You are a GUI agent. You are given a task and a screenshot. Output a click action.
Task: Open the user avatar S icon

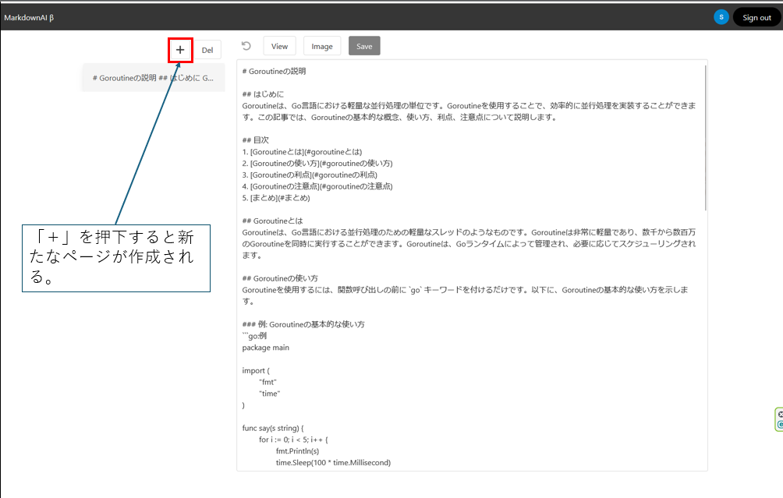(x=721, y=17)
